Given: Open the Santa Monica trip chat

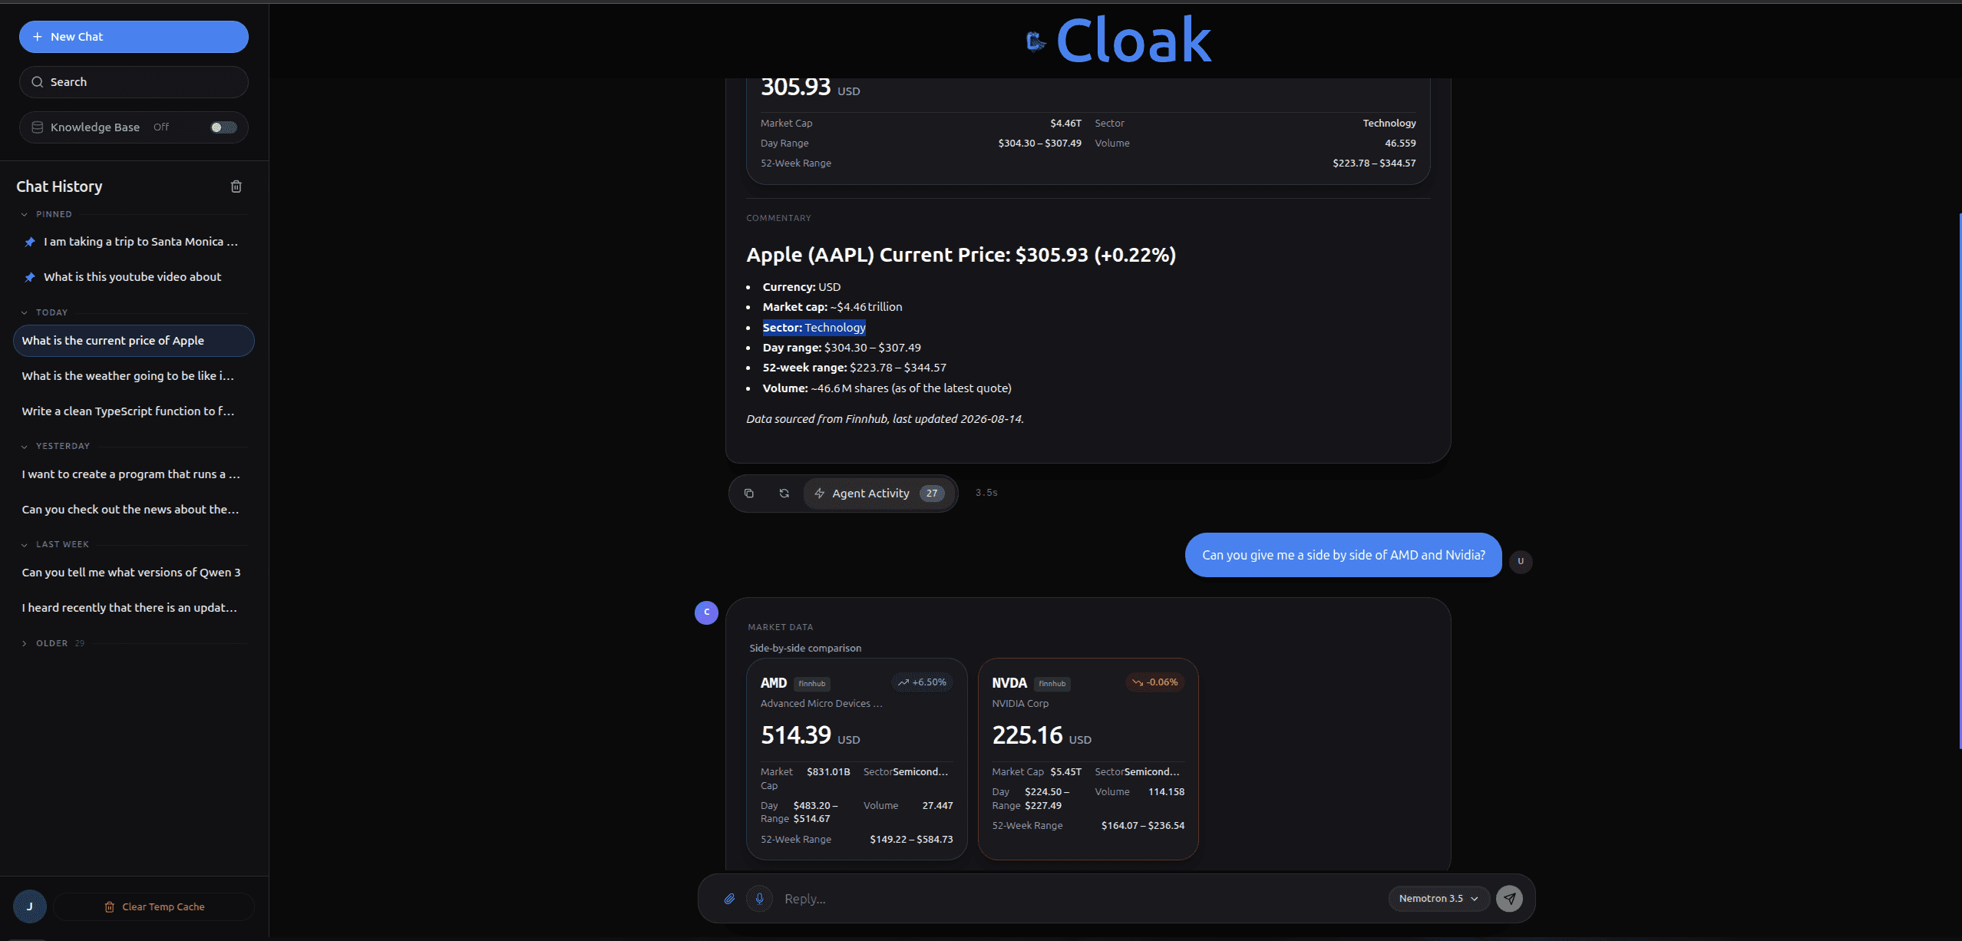Looking at the screenshot, I should coord(134,242).
